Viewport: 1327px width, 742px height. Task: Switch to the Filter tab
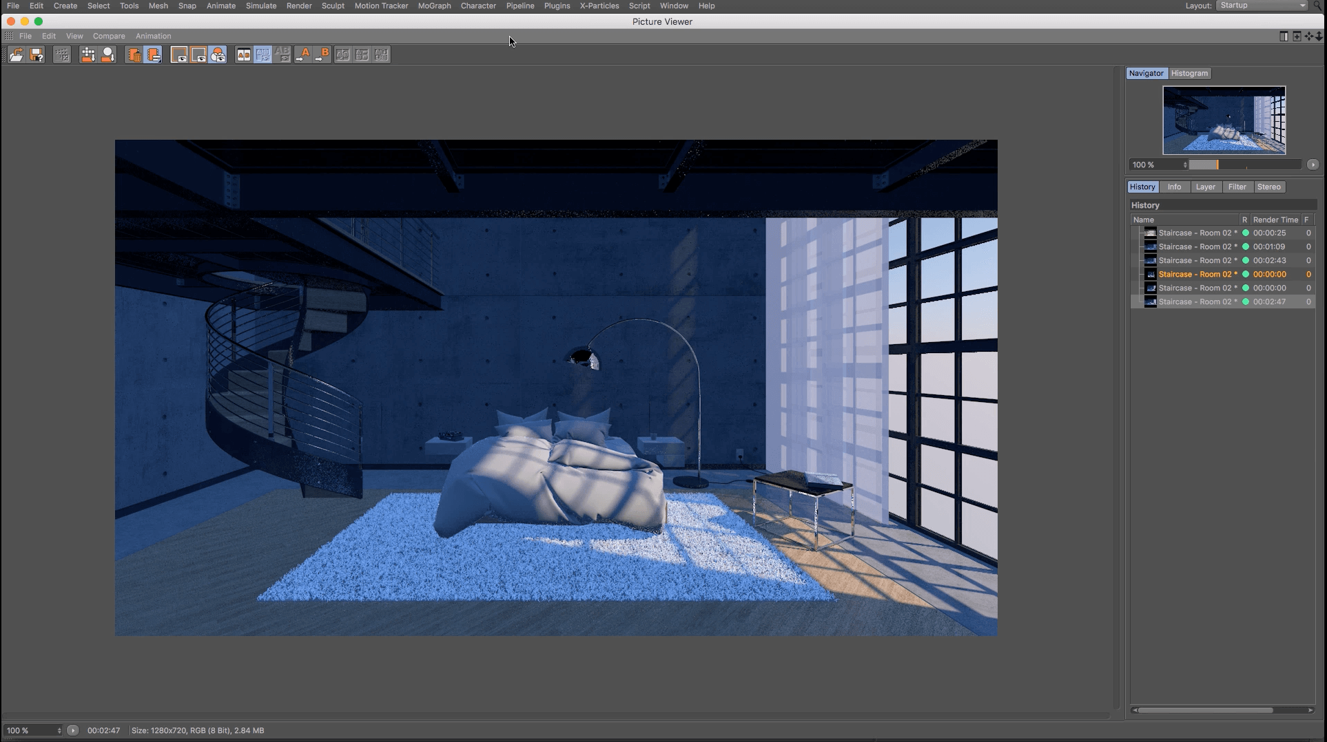1237,187
